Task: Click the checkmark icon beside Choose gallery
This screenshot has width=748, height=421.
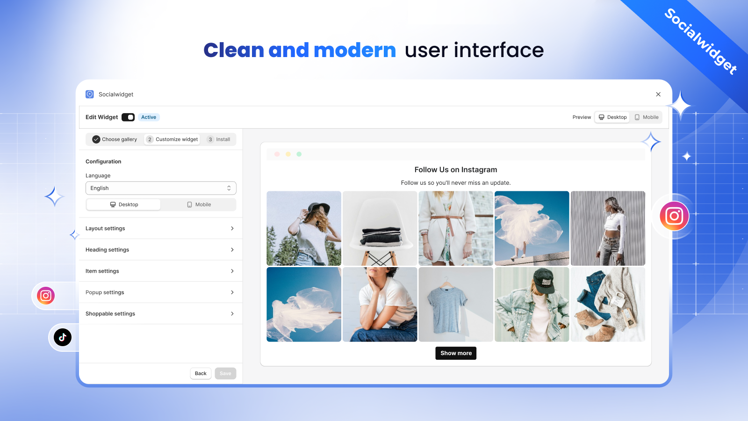Action: [96, 139]
